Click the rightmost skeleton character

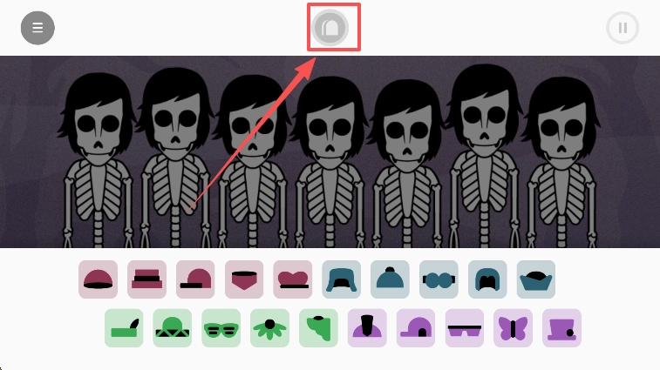(x=562, y=164)
